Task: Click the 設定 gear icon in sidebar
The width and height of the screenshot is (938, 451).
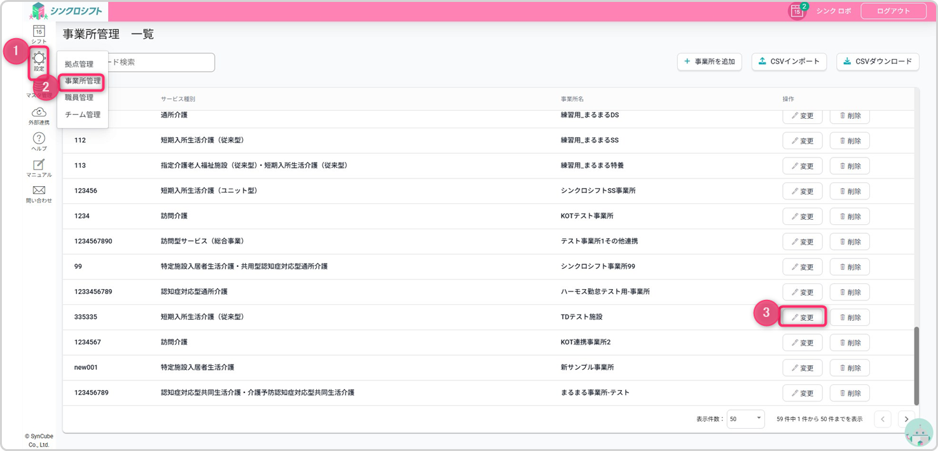Action: (x=39, y=59)
